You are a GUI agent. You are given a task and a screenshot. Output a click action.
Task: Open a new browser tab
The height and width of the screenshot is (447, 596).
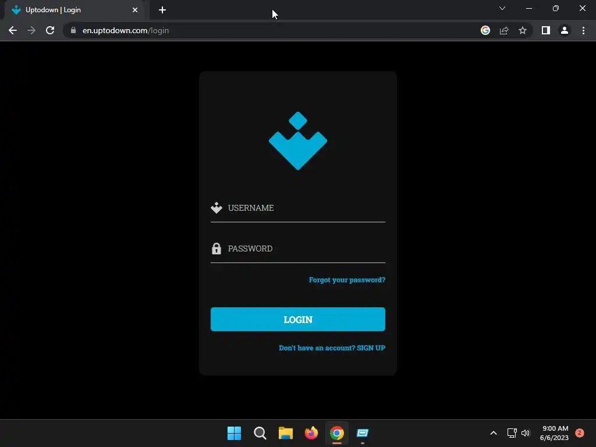pyautogui.click(x=162, y=10)
